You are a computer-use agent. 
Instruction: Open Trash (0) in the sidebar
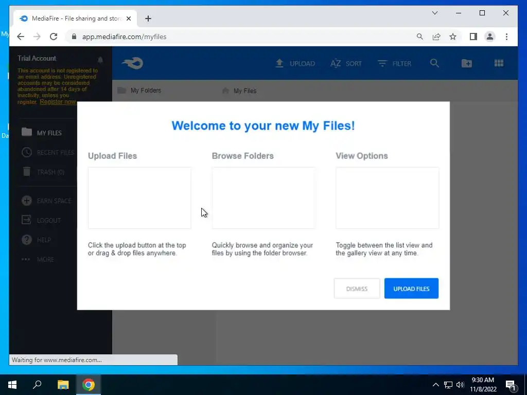click(x=43, y=172)
